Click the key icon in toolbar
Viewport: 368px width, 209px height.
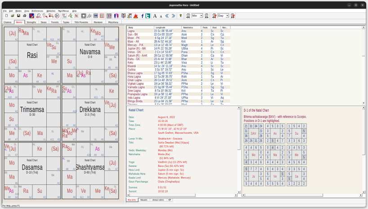(x=181, y=16)
